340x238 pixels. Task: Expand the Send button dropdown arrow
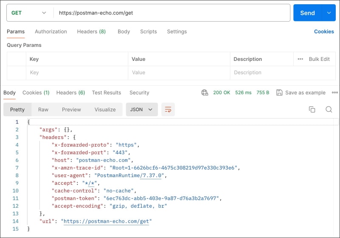coord(329,13)
